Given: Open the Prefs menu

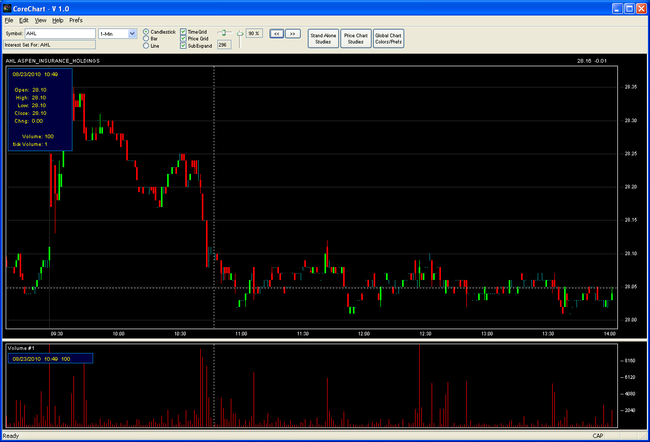Looking at the screenshot, I should tap(76, 20).
